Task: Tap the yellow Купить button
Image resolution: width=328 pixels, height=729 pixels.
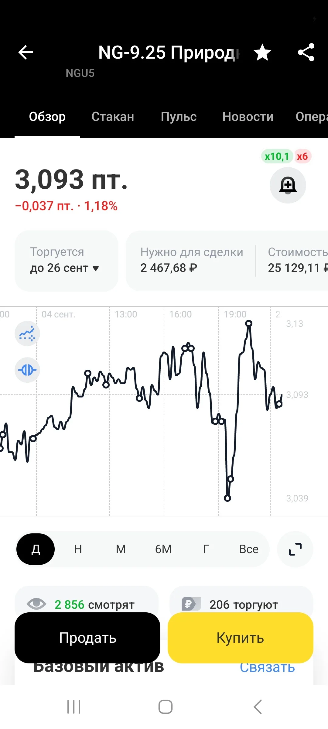Action: coord(240,638)
